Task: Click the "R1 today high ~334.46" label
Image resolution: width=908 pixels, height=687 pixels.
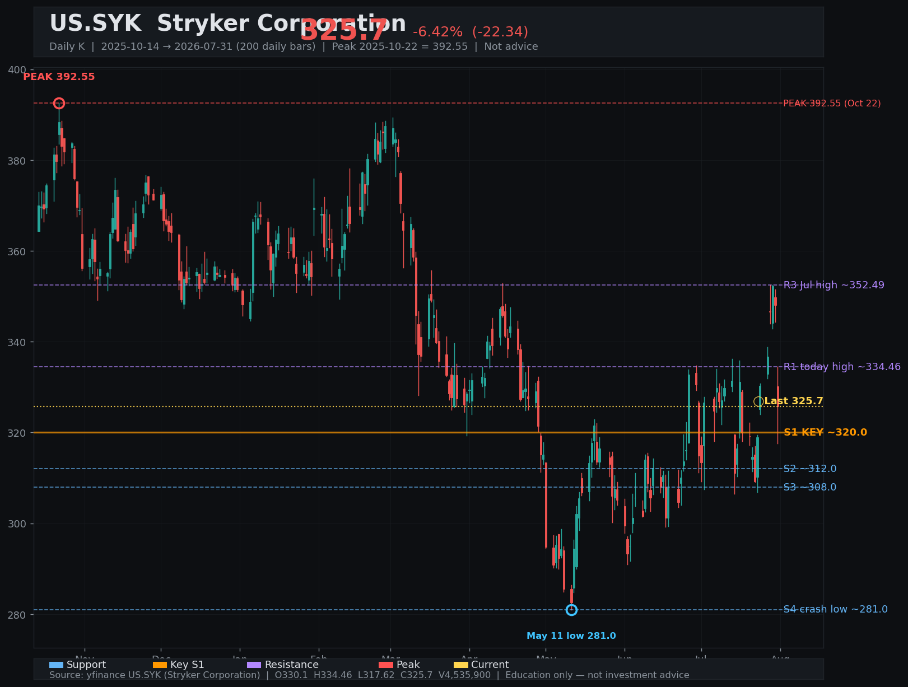Action: tap(842, 367)
